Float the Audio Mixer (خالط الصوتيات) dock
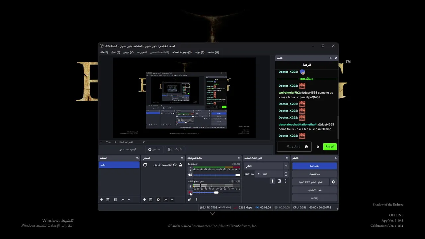The height and width of the screenshot is (239, 425). tap(239, 158)
